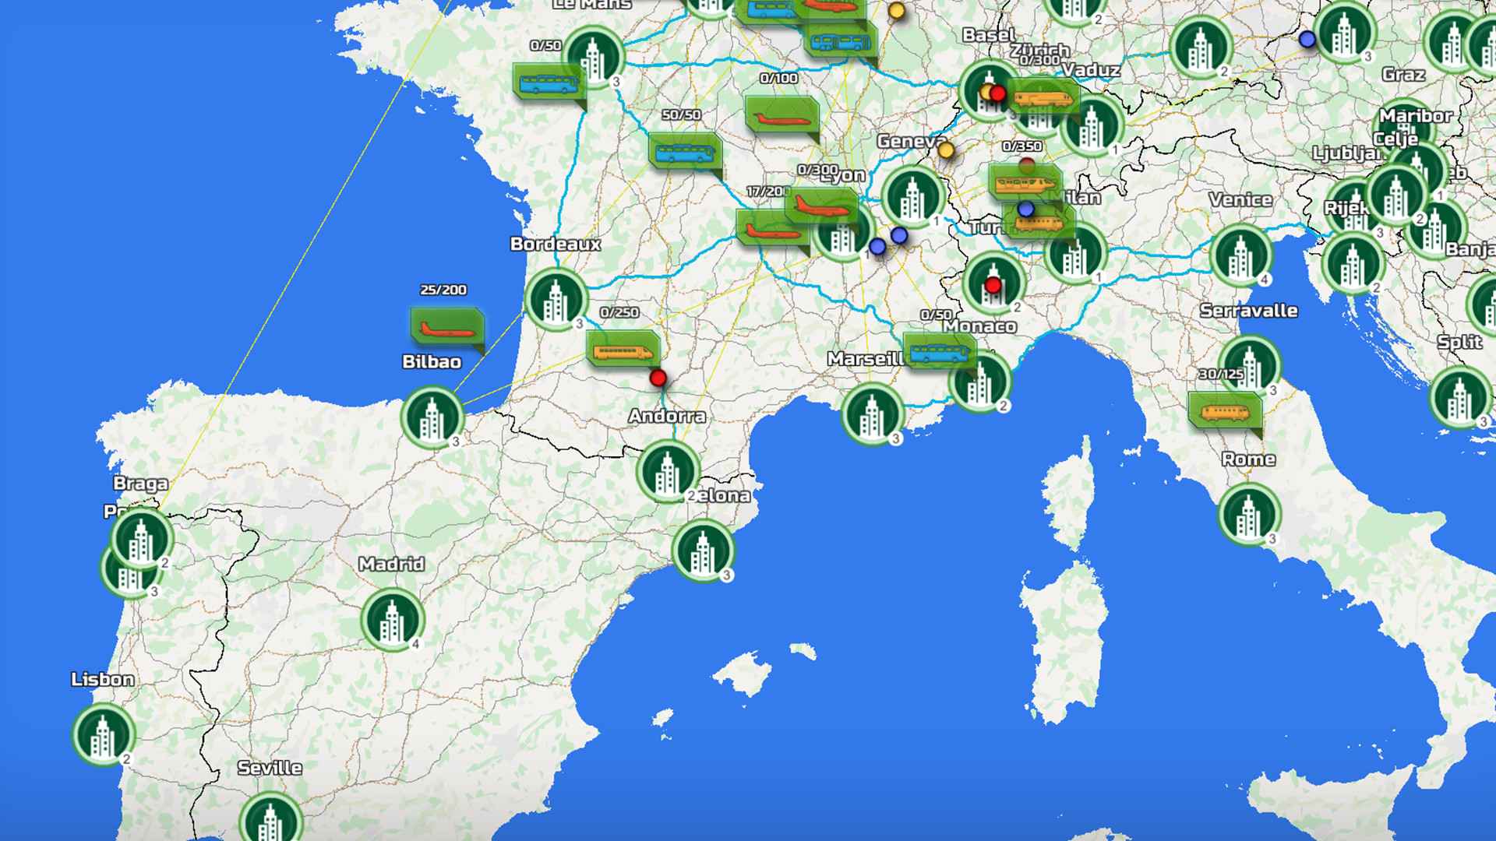
Task: Click the Bilbao city building marker
Action: pos(433,418)
